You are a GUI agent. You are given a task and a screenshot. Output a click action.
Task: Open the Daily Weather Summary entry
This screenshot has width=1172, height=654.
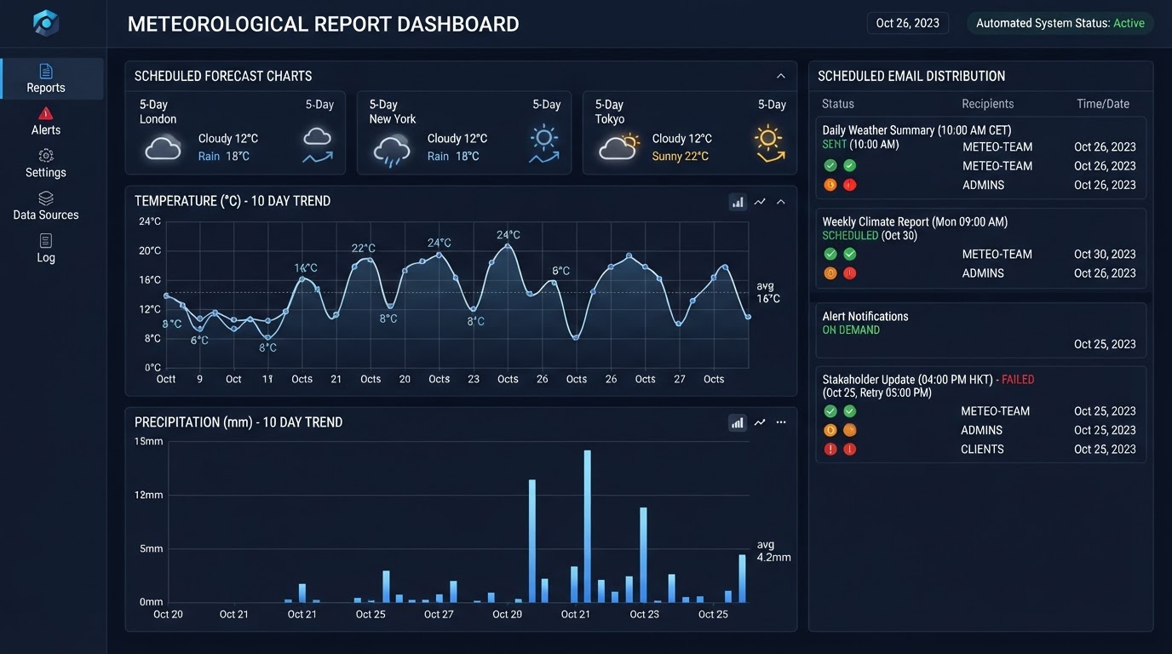[980, 158]
